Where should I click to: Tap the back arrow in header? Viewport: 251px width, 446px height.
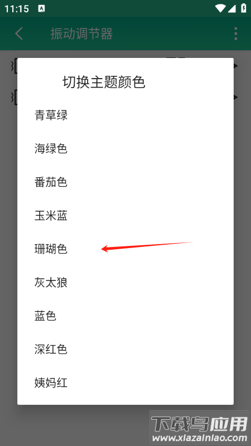19,33
